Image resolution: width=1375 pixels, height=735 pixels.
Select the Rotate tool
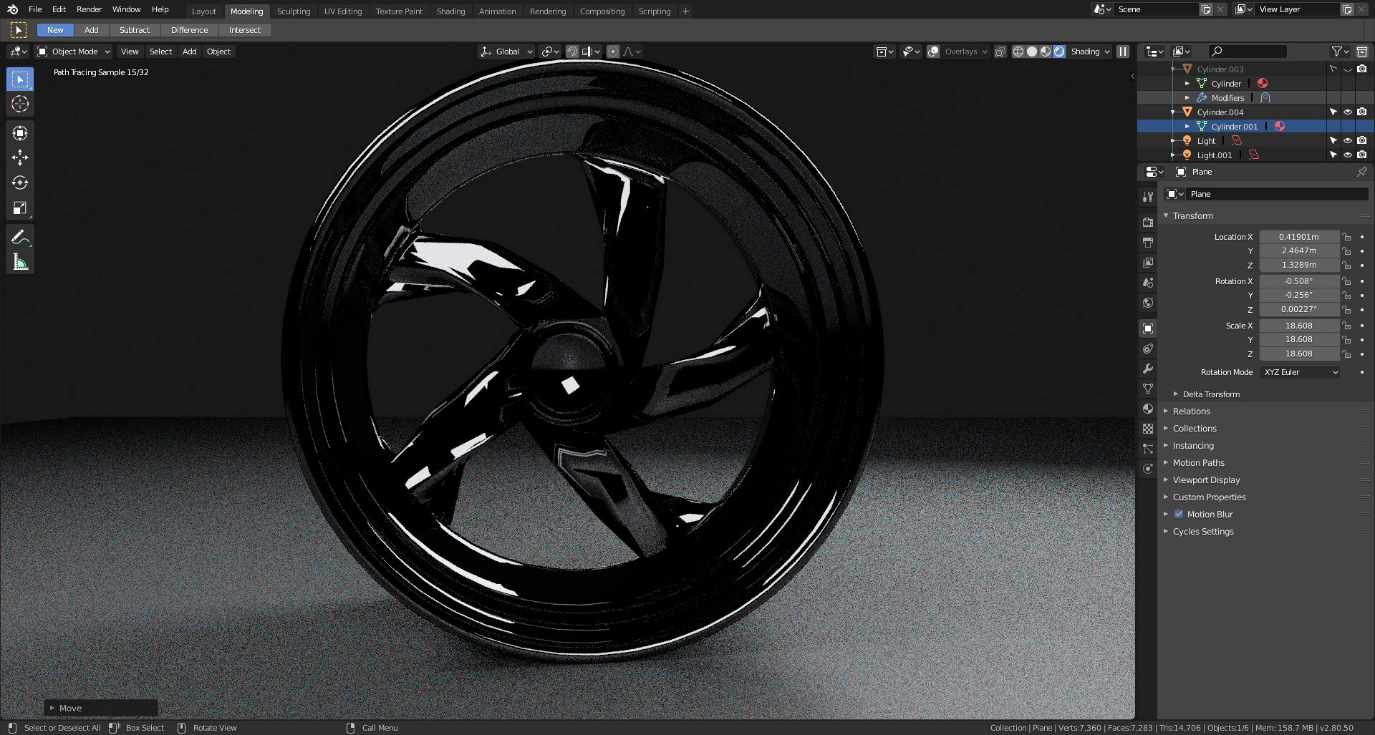20,182
